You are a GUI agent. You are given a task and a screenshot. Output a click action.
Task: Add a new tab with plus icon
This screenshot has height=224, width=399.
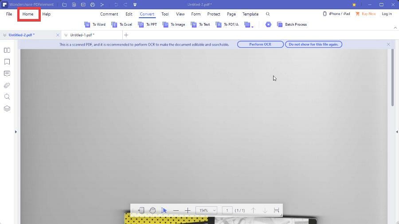point(126,35)
